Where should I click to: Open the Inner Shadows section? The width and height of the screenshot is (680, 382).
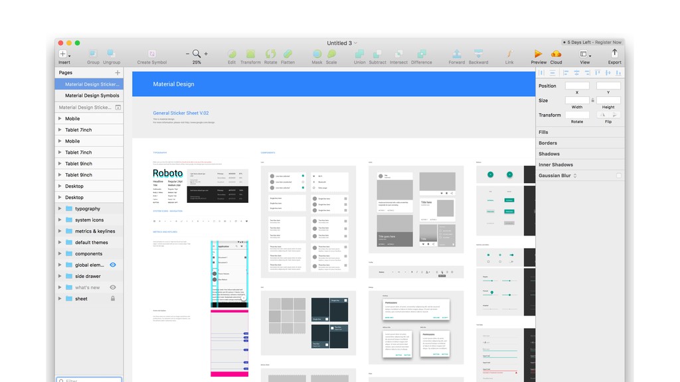(580, 164)
